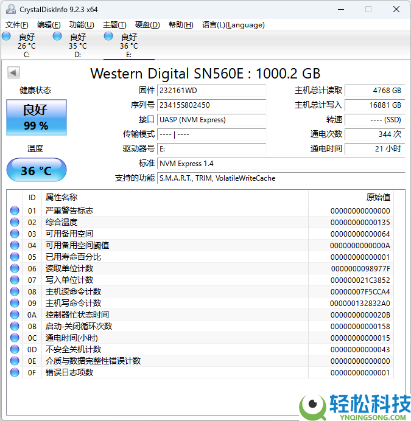Viewport: 411px width, 421px height.
Task: Click the supported features field S.M.A.R.T., TRIM
Action: 281,178
